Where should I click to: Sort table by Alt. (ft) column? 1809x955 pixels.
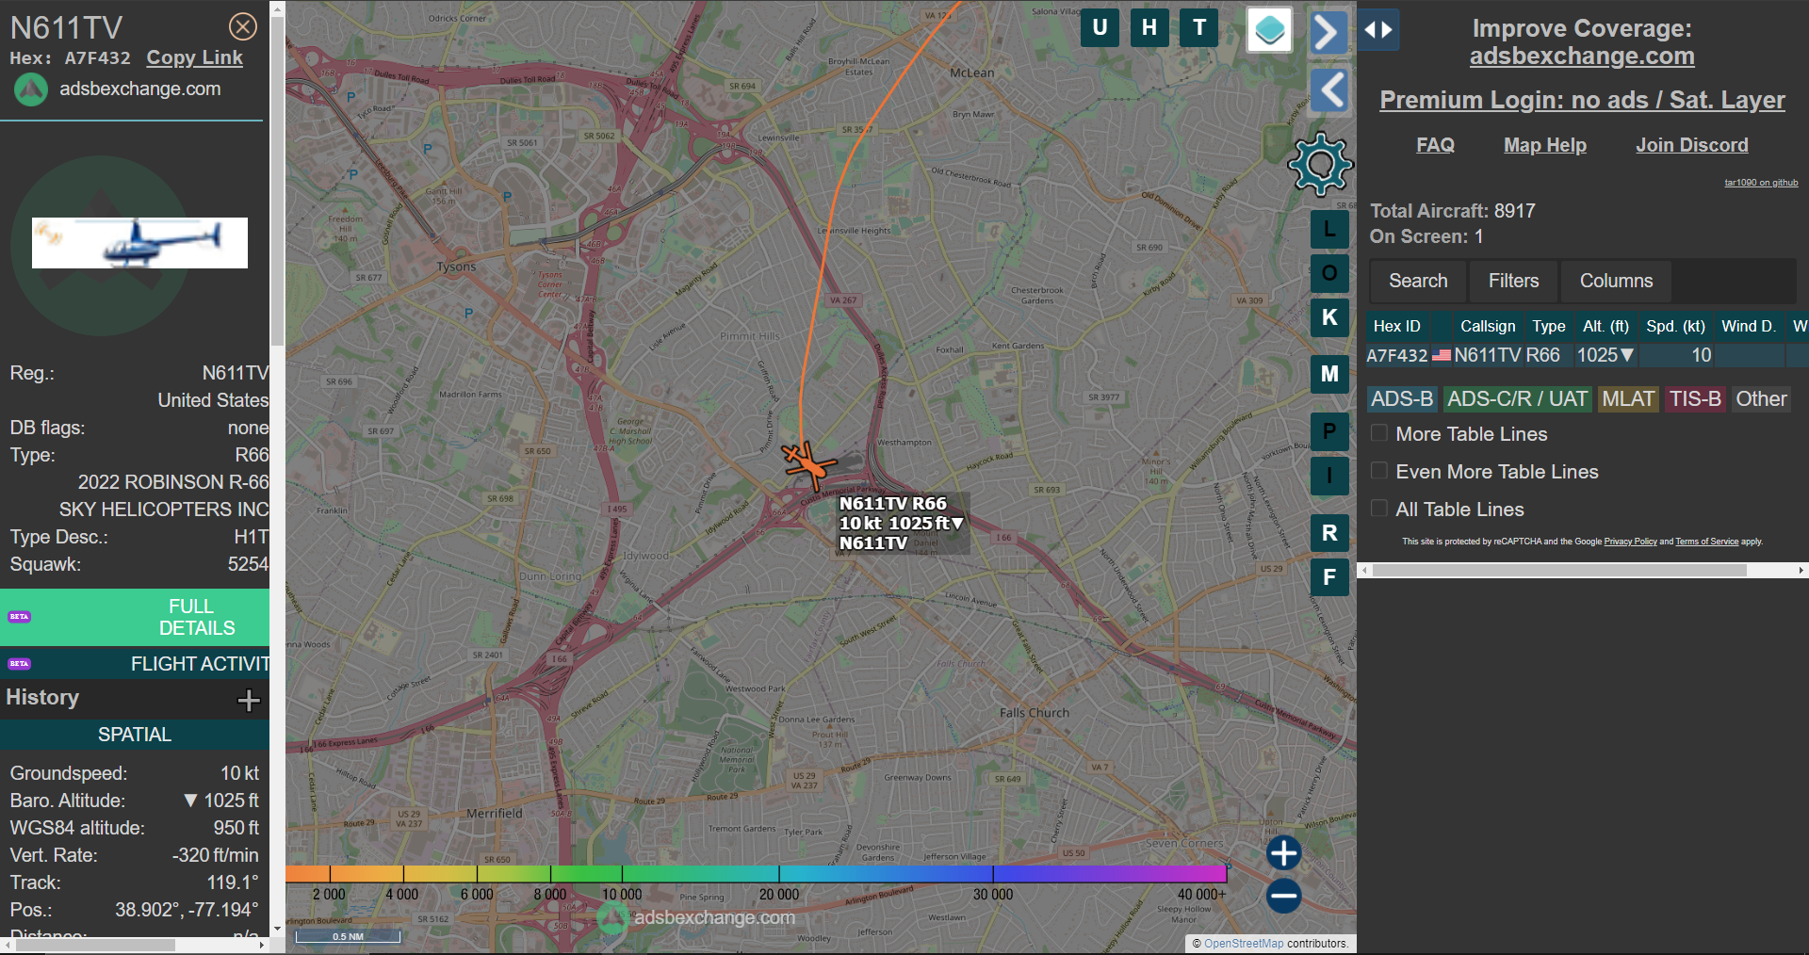coord(1605,326)
